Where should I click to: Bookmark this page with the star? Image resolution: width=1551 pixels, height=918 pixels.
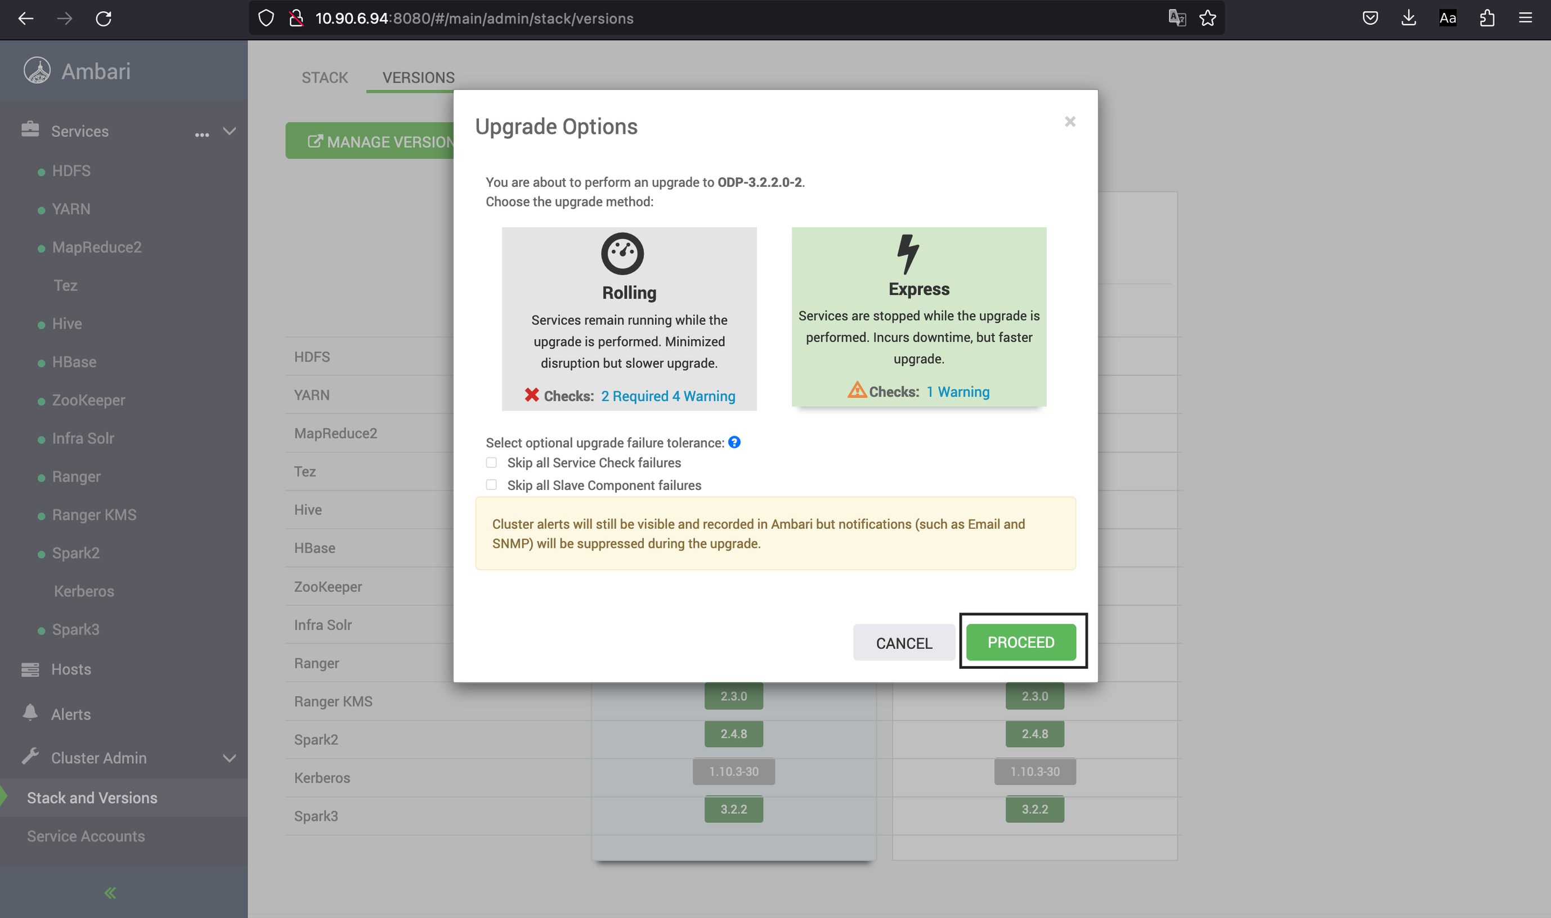coord(1208,19)
